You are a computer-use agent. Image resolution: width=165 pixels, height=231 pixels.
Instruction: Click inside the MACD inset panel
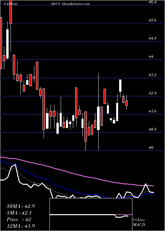click(x=91, y=214)
